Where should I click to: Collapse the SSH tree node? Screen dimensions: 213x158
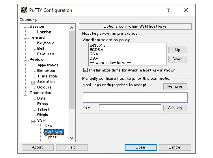pos(33,121)
